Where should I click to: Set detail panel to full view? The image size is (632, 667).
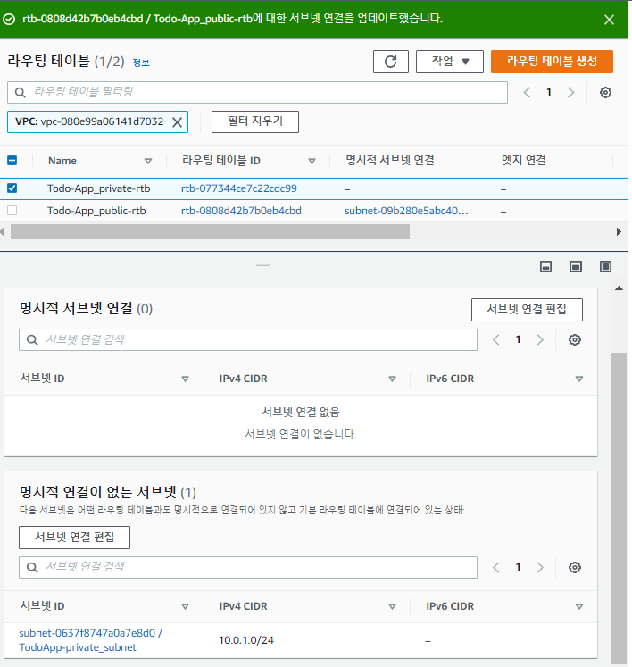point(605,267)
